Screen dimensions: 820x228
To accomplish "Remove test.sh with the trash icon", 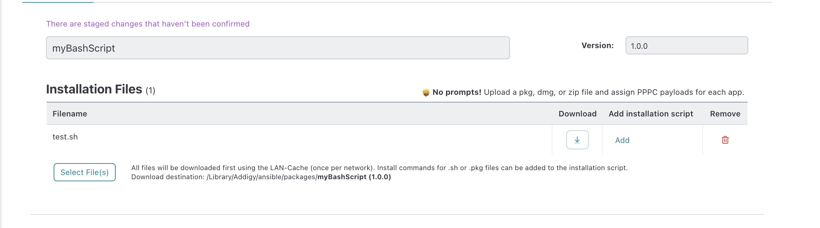I will [x=725, y=140].
